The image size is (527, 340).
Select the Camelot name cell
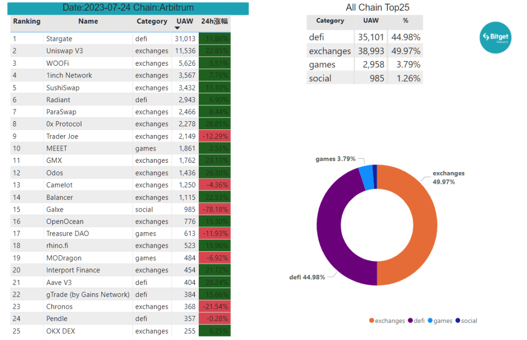[x=59, y=185]
